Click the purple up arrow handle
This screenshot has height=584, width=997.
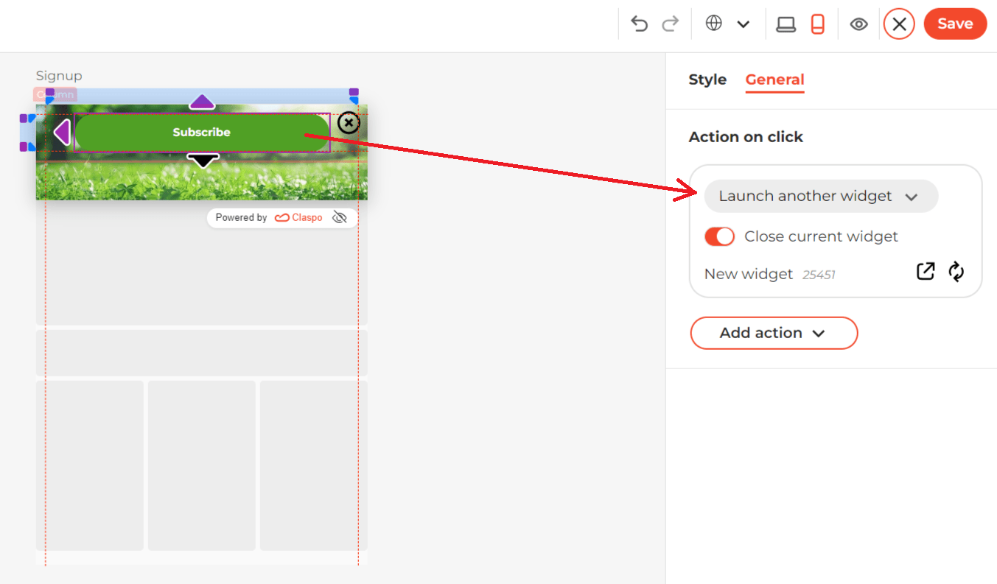click(202, 102)
